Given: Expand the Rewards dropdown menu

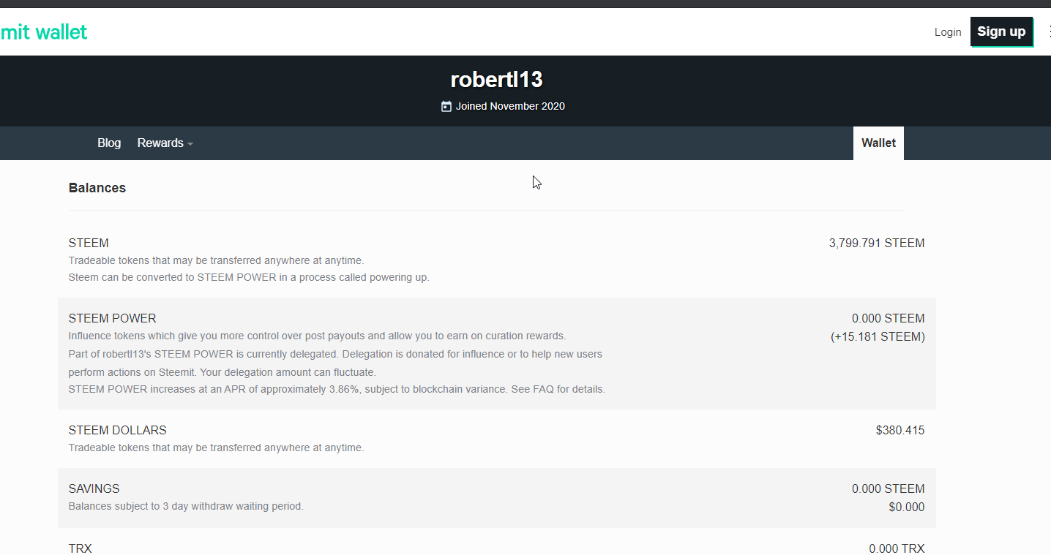Looking at the screenshot, I should [165, 143].
